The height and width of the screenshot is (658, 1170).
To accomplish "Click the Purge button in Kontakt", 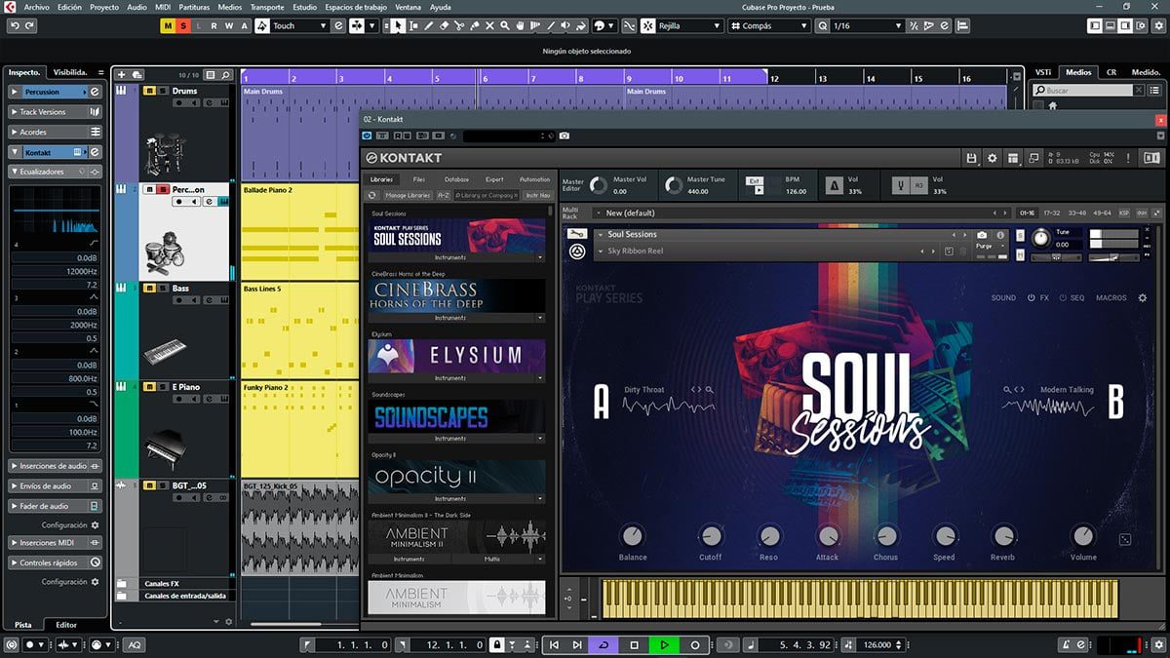I will tap(984, 246).
